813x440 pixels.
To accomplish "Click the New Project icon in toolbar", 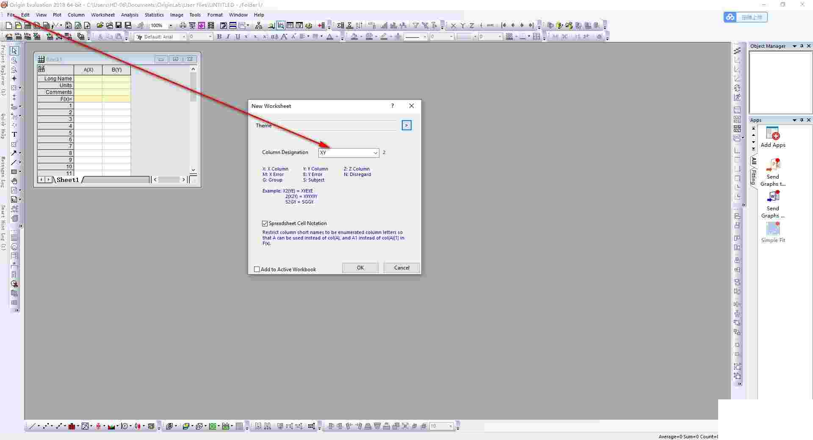I will pyautogui.click(x=8, y=26).
